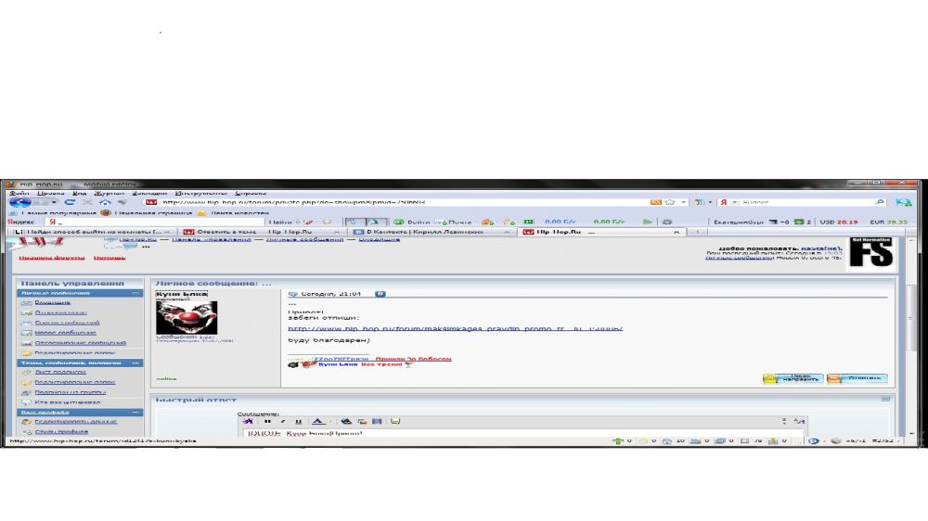Viewport: 928px width, 521px height.
Task: Collapse the 'Темы, сообщения, подписки' sidebar section
Action: click(x=135, y=363)
